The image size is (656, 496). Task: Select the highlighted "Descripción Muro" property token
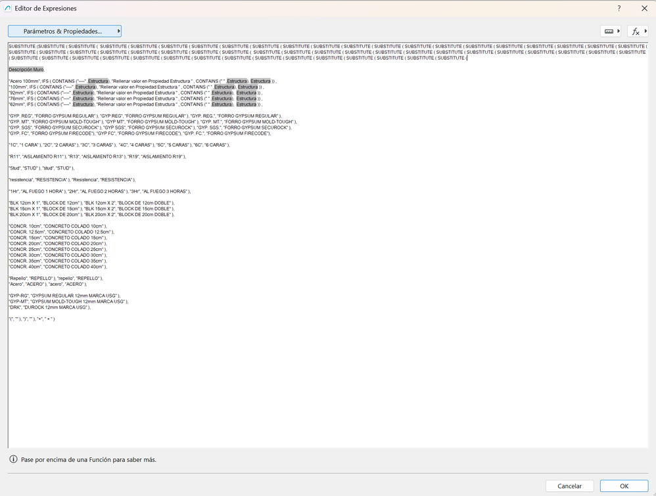pos(26,70)
